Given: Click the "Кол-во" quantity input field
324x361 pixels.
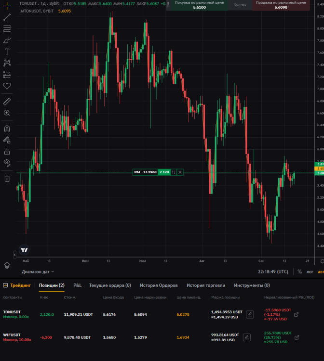Looking at the screenshot, I should (x=240, y=5).
